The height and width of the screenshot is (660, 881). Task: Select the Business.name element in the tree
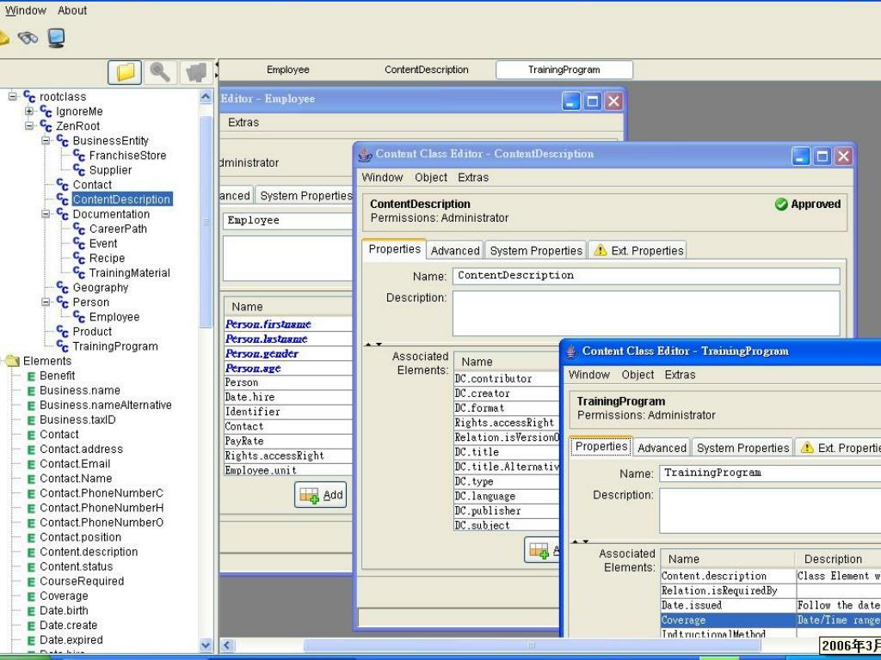point(80,391)
